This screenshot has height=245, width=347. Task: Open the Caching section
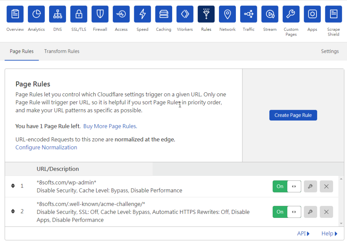point(163,14)
